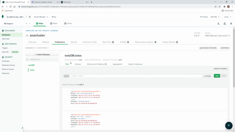Open udemy's Org dropdown
The image size is (235, 132).
[x=17, y=17]
